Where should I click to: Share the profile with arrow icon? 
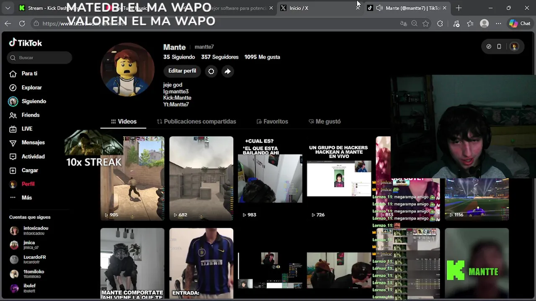227,71
